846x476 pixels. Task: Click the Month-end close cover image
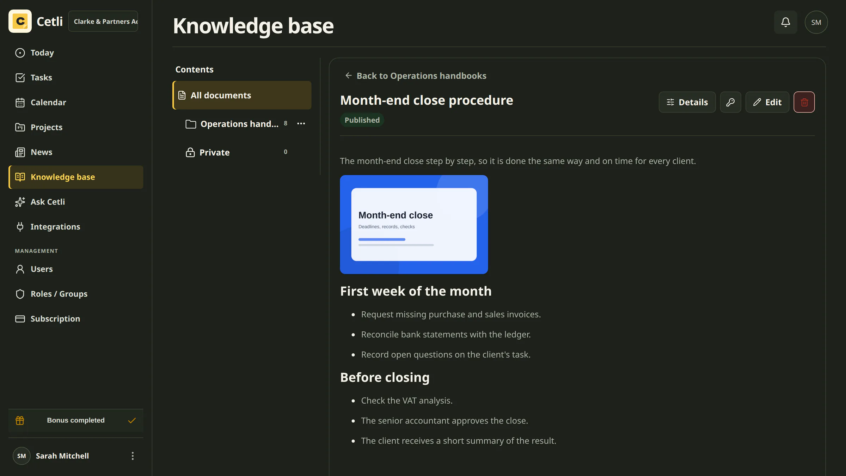pos(414,225)
